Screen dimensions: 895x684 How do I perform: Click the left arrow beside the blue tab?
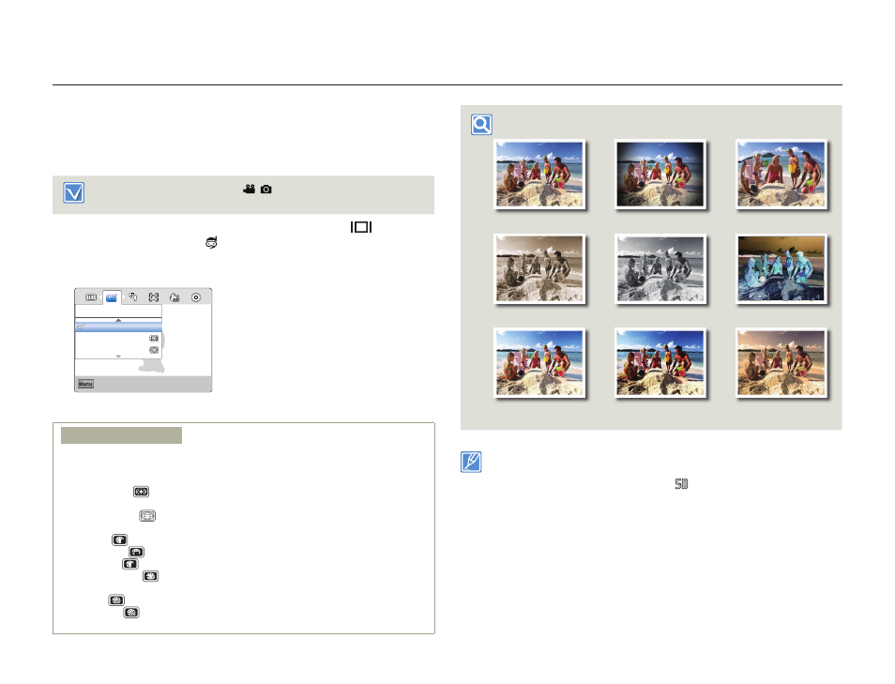click(x=101, y=297)
